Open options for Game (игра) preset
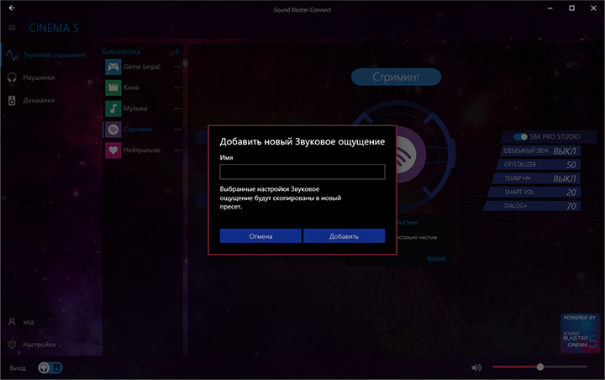Screen dimensions: 605x380 (177, 66)
